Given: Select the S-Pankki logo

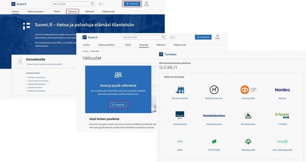Looking at the screenshot, I should (x=282, y=115).
